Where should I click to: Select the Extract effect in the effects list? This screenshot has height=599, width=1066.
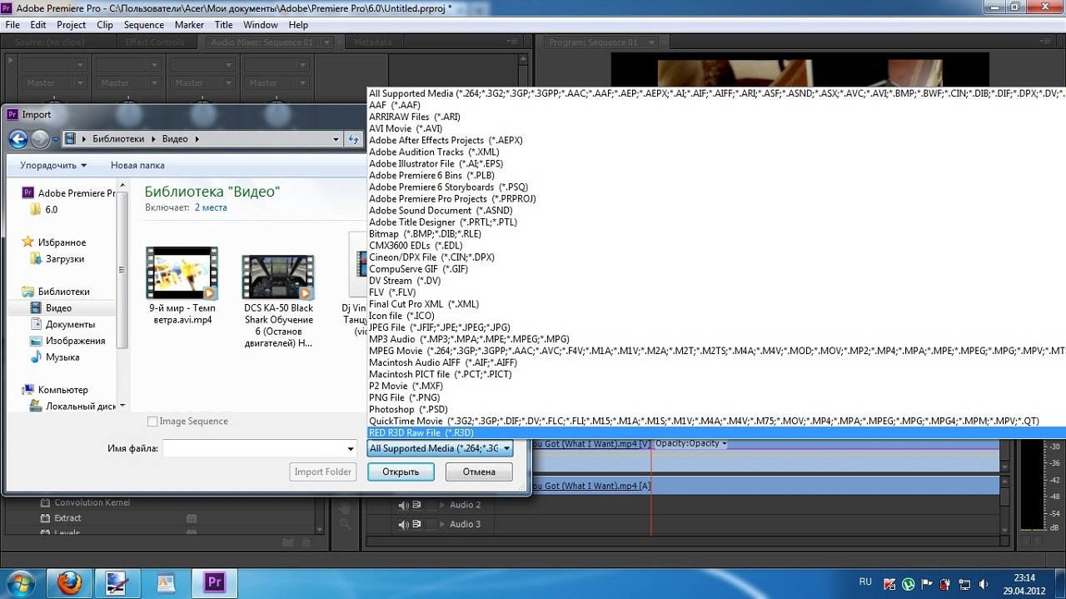[x=67, y=518]
